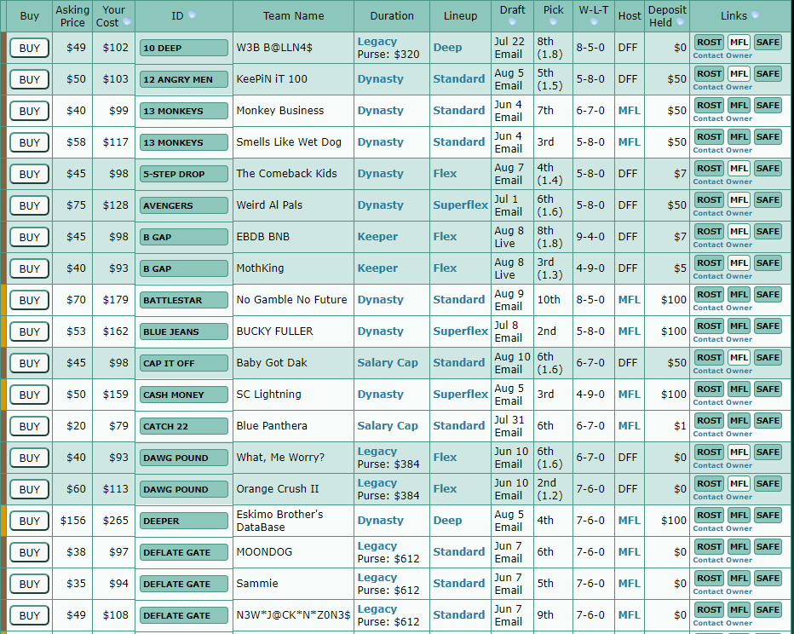Select Dynasty link for The Comeback Kids

point(380,174)
